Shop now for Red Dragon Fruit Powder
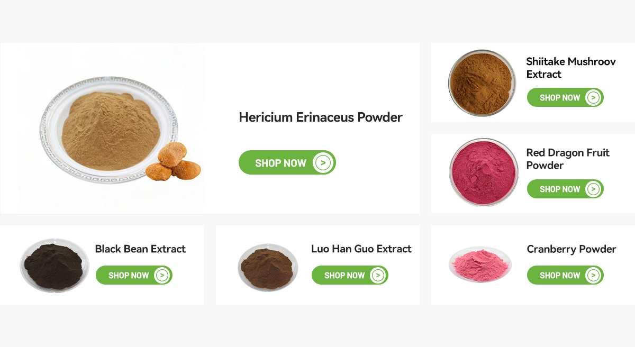The image size is (635, 347). [565, 189]
